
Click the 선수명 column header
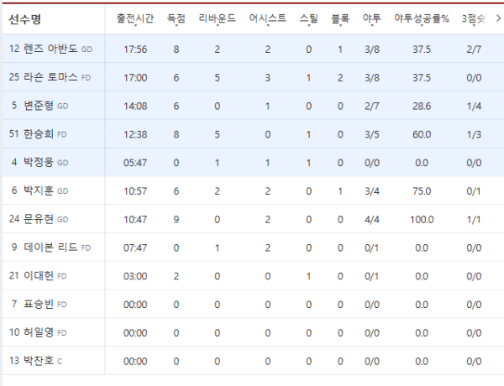click(24, 19)
